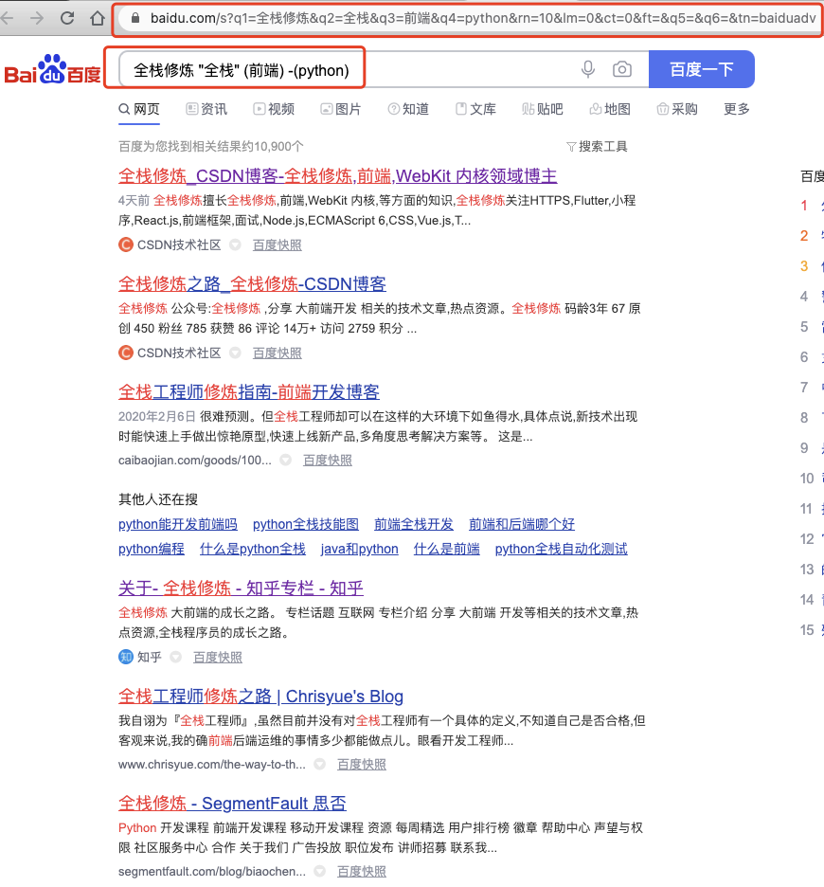Viewport: 824px width, 887px height.
Task: Click the 知乎 source icon
Action: pyautogui.click(x=126, y=657)
